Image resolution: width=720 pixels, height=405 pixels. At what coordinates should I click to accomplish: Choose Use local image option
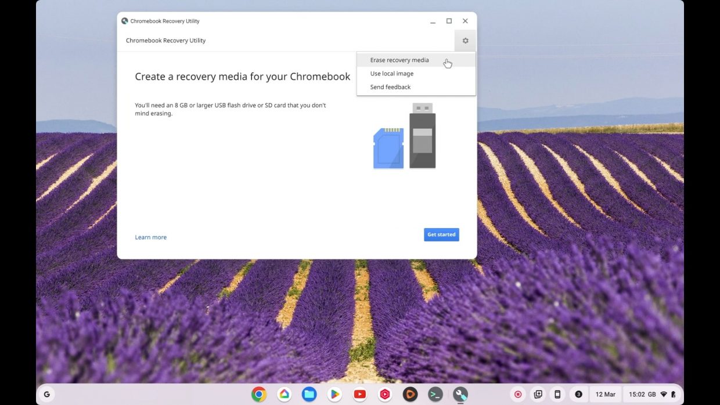click(x=416, y=74)
